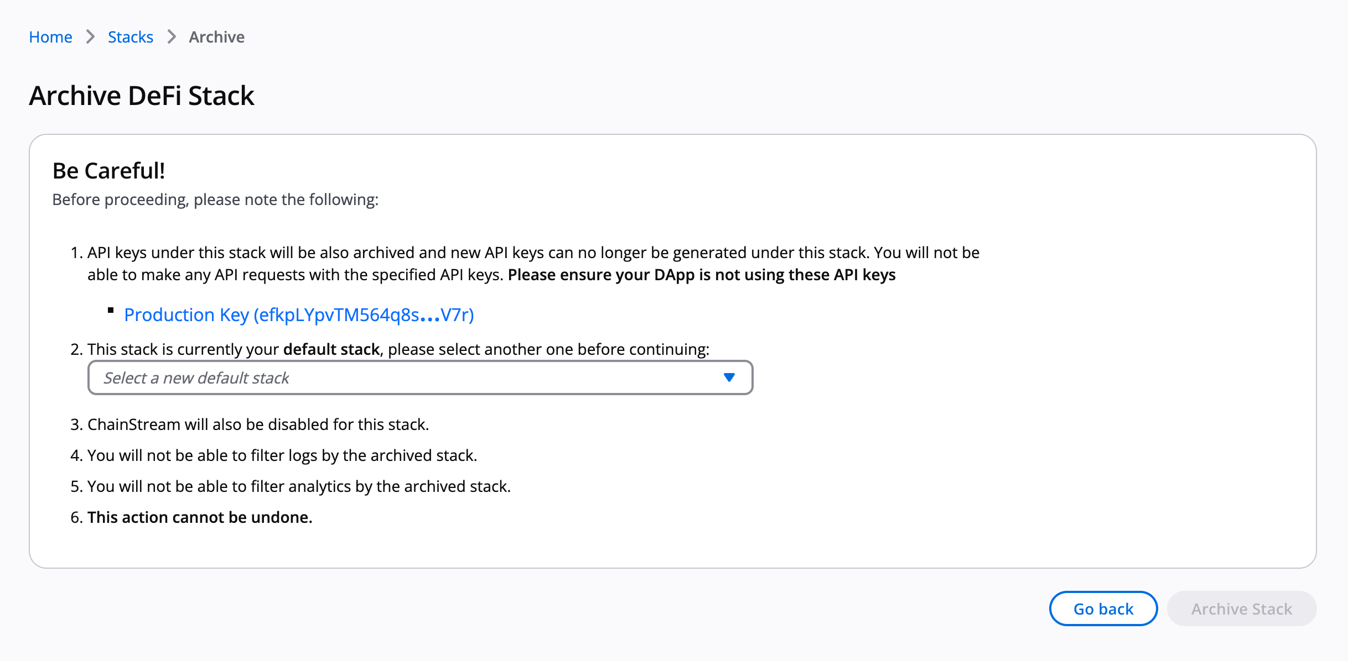The width and height of the screenshot is (1348, 661).
Task: Click the chevron icon after Home
Action: point(90,36)
